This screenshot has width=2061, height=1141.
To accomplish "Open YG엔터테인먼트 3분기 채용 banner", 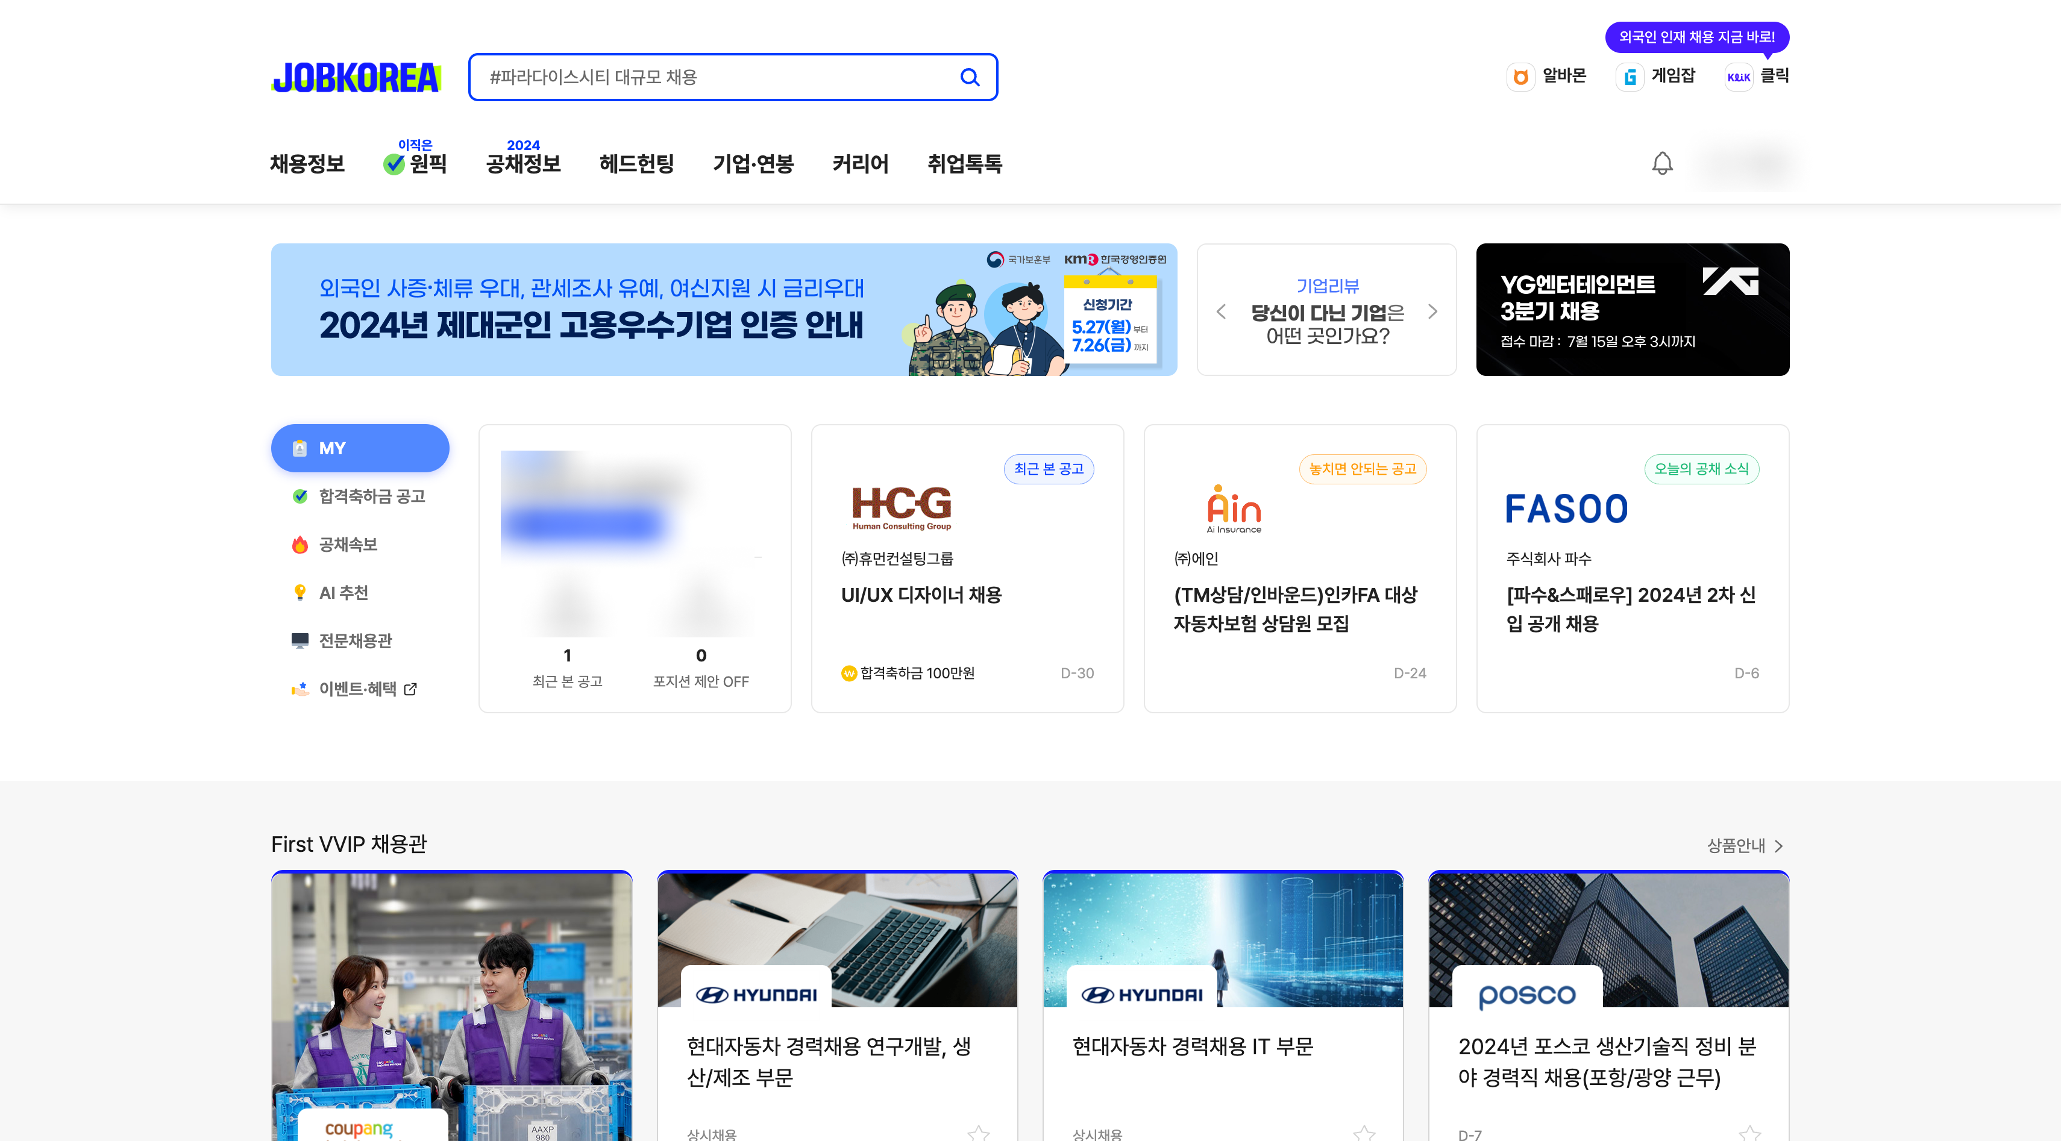I will tap(1632, 310).
